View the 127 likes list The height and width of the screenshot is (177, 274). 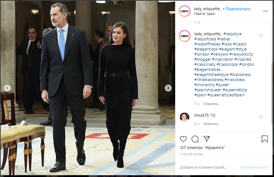[x=202, y=148]
